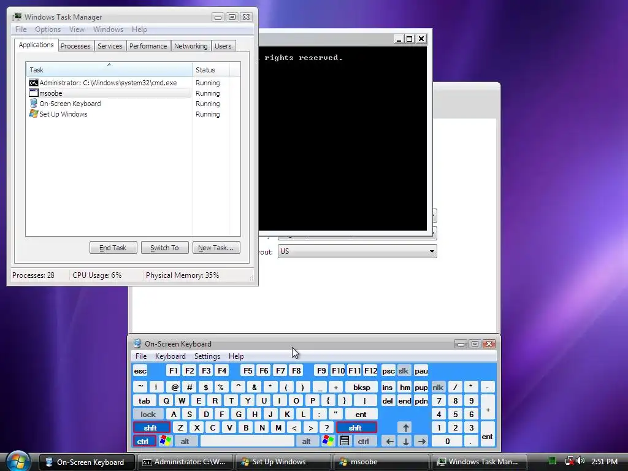Click the down arrow key on On-Screen Keyboard
The width and height of the screenshot is (628, 471).
pyautogui.click(x=405, y=442)
